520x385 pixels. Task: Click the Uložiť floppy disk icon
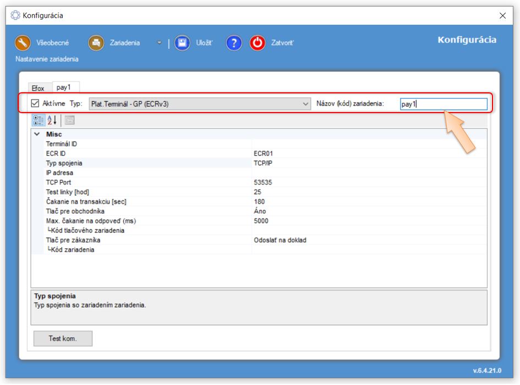[182, 43]
